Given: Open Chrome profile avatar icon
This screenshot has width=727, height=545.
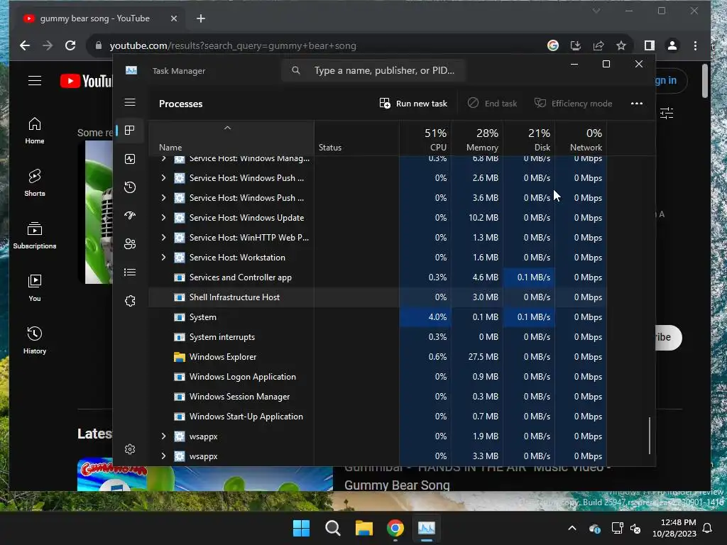Looking at the screenshot, I should (672, 45).
